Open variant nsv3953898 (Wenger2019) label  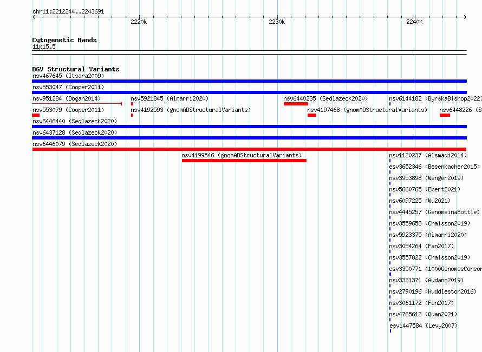tap(426, 178)
